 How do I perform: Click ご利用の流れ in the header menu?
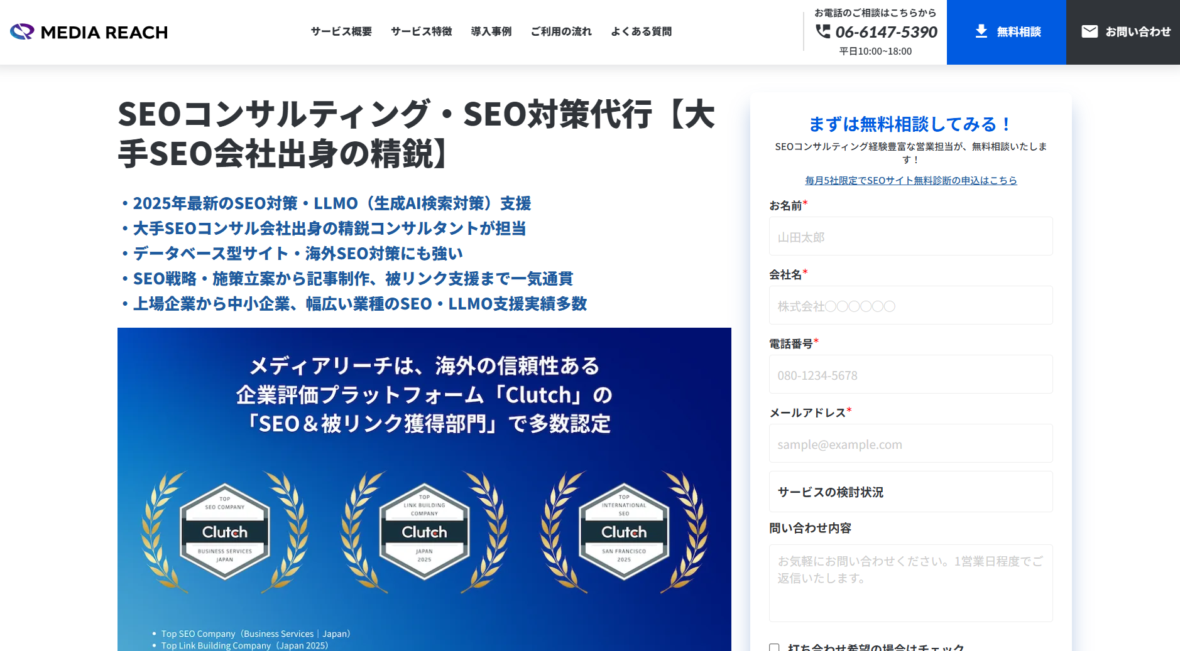coord(561,31)
